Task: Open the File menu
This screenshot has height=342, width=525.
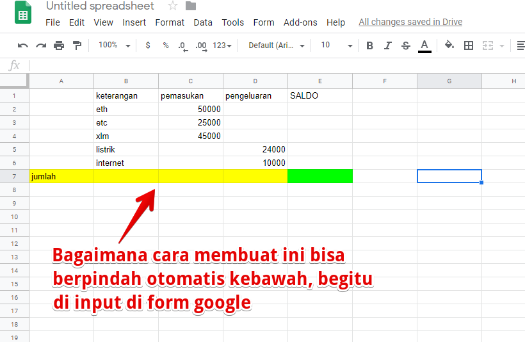Action: 52,22
